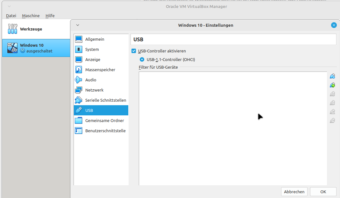The image size is (340, 198).
Task: Click VirtualBox Manager title bar chevron
Action: coord(9,6)
